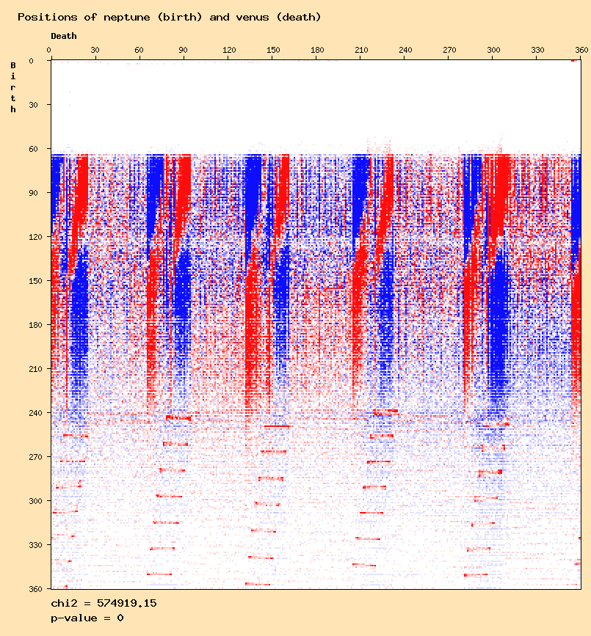Click the "Death" axis label
The height and width of the screenshot is (636, 591).
63,36
